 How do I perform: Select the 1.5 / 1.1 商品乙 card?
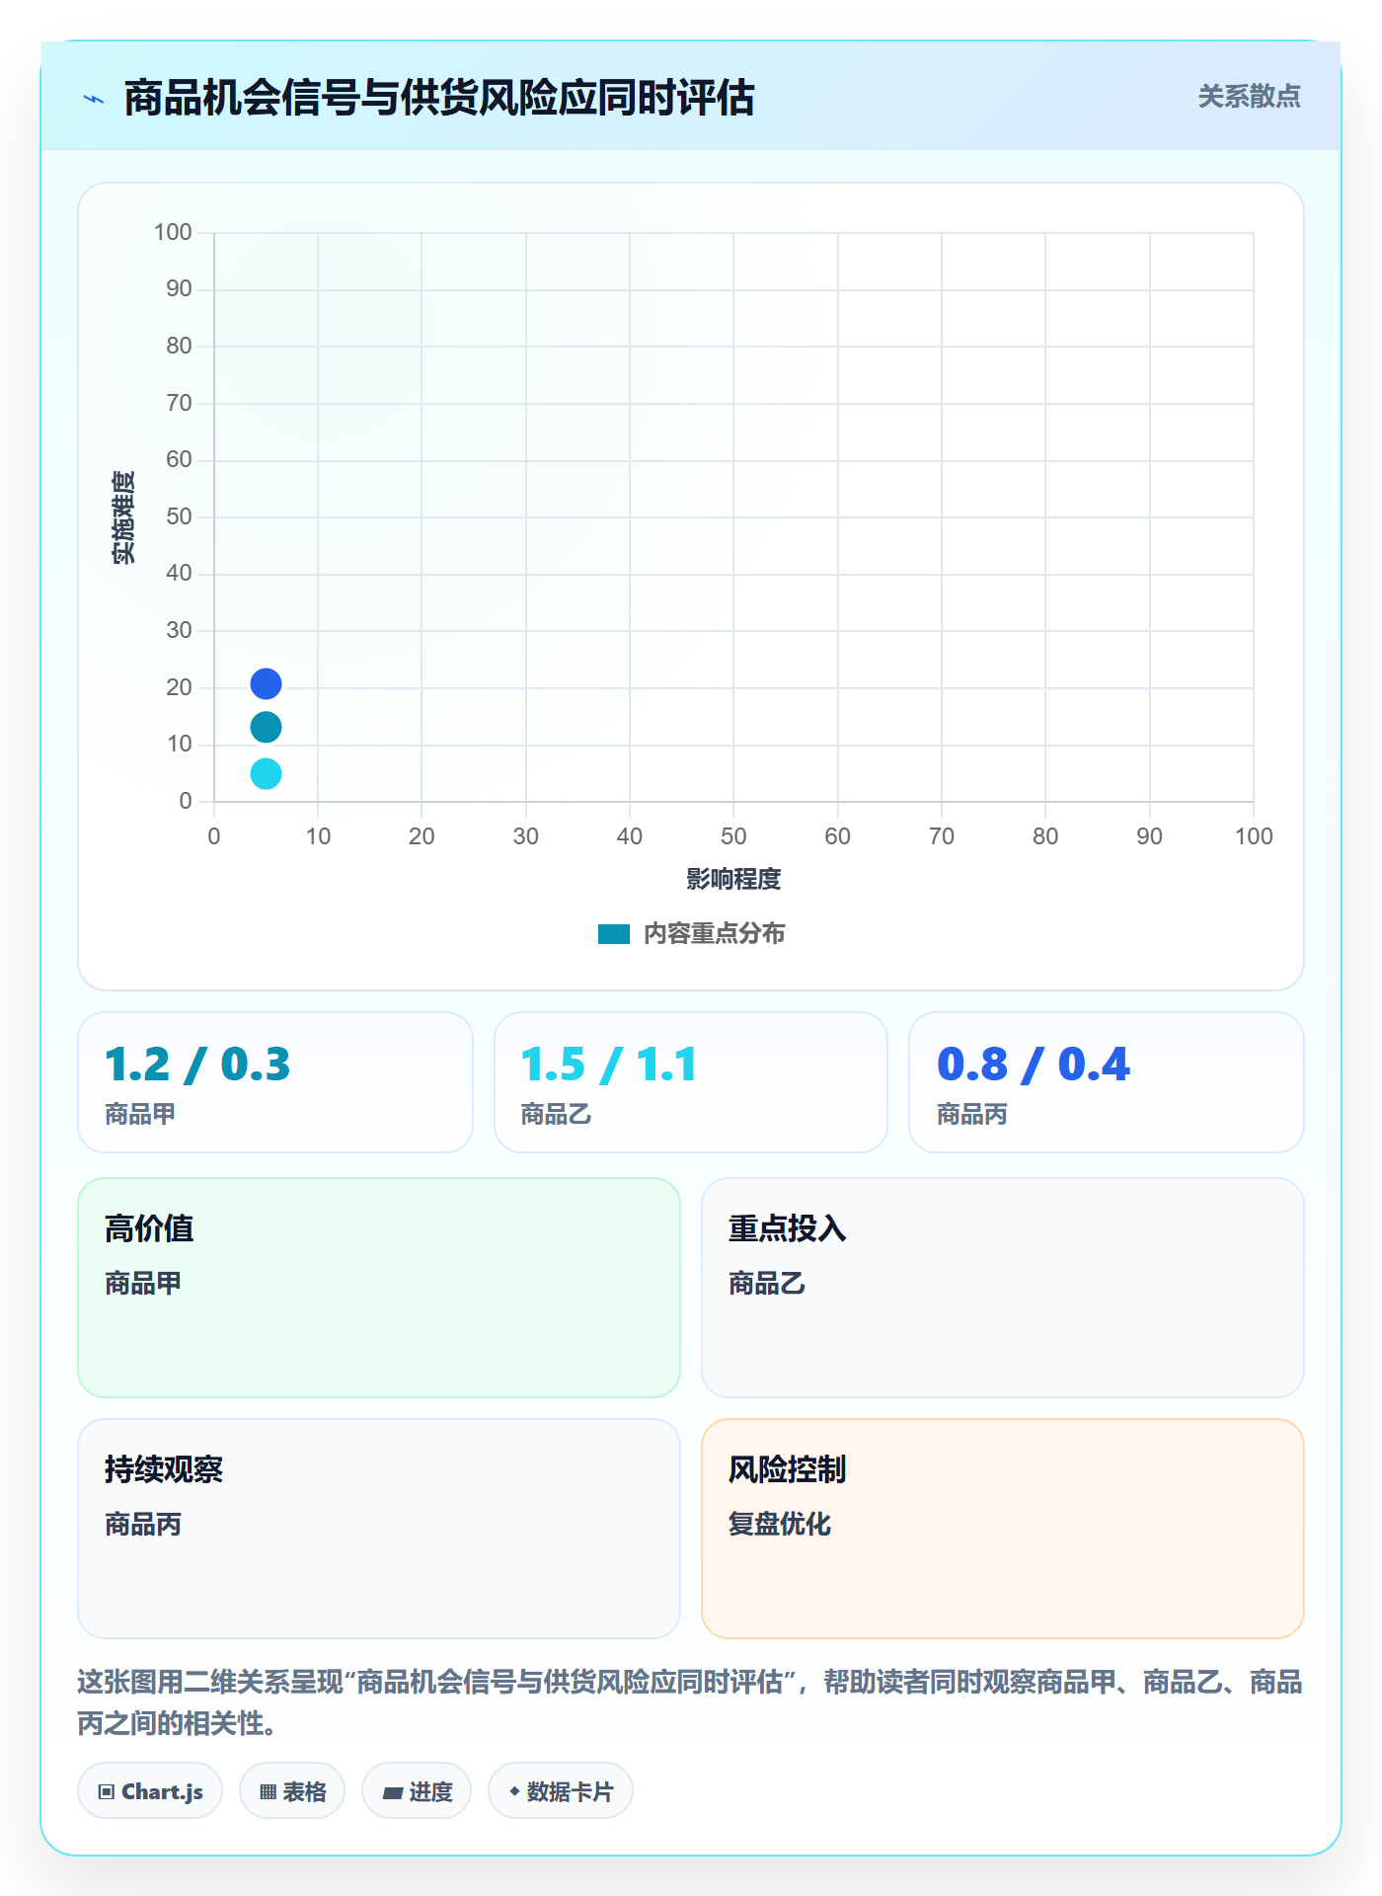[x=691, y=1082]
